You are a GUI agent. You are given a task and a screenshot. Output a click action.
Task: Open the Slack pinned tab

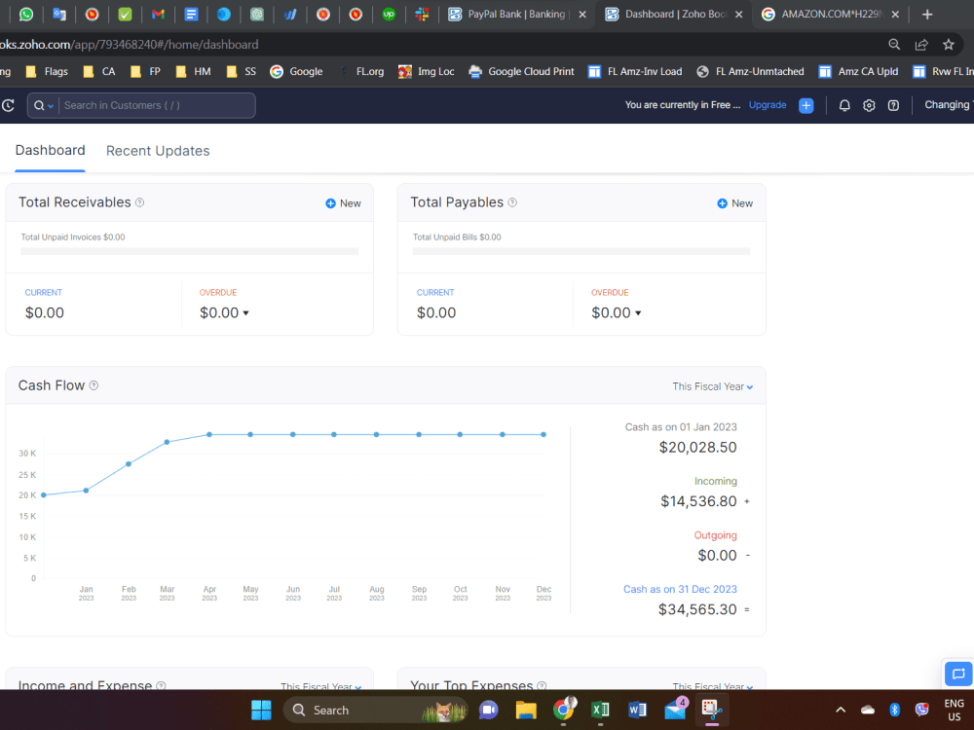pyautogui.click(x=422, y=14)
